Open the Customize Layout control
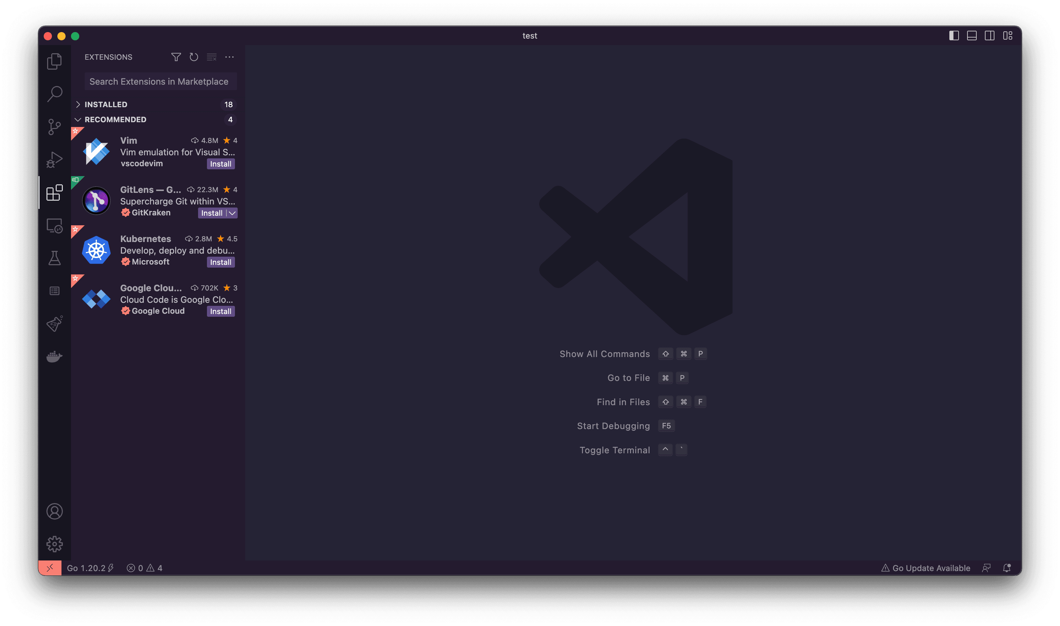1060x626 pixels. pos(1008,36)
